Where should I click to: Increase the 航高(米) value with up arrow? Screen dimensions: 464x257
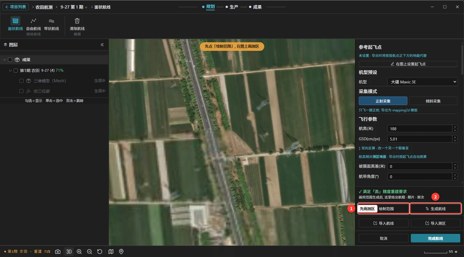[455, 127]
